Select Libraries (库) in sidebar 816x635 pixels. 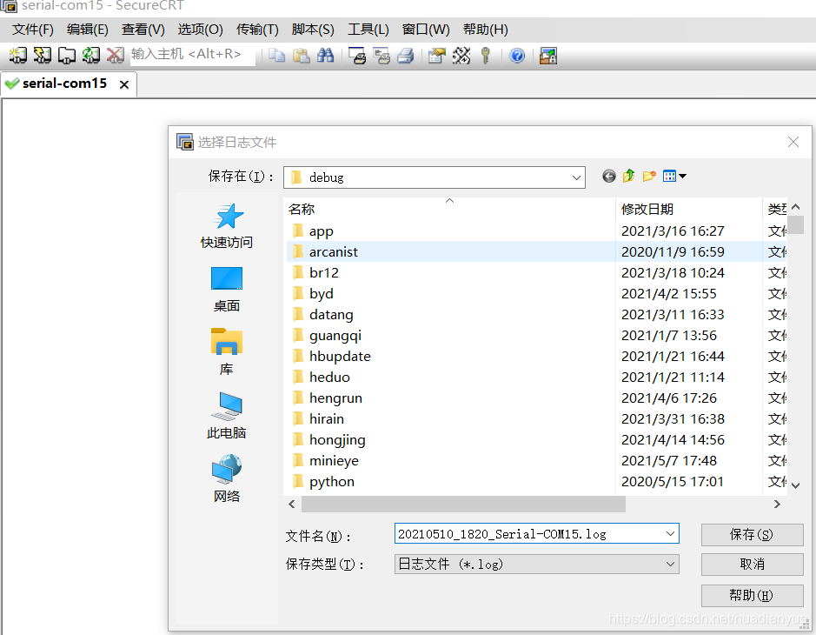227,352
